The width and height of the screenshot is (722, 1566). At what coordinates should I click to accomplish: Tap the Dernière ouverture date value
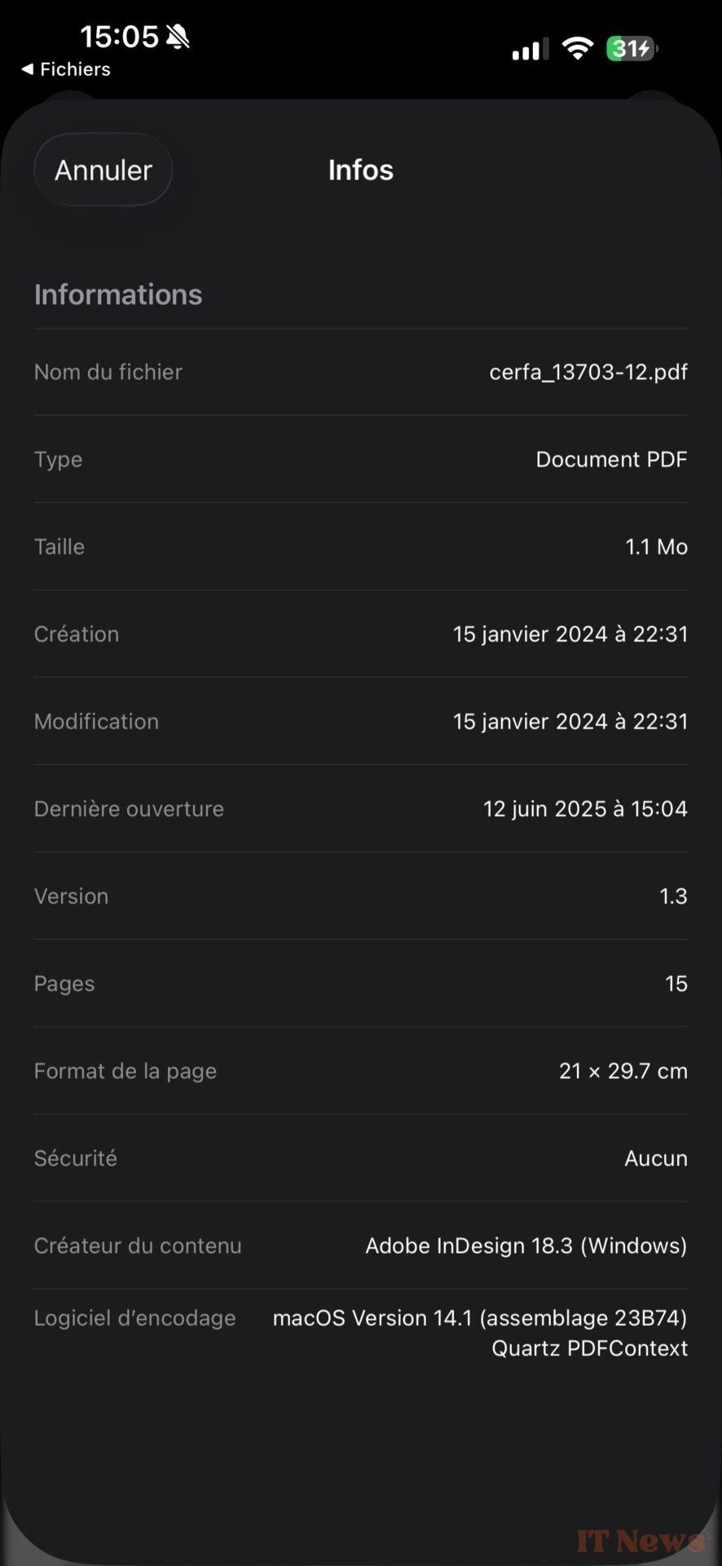point(585,808)
